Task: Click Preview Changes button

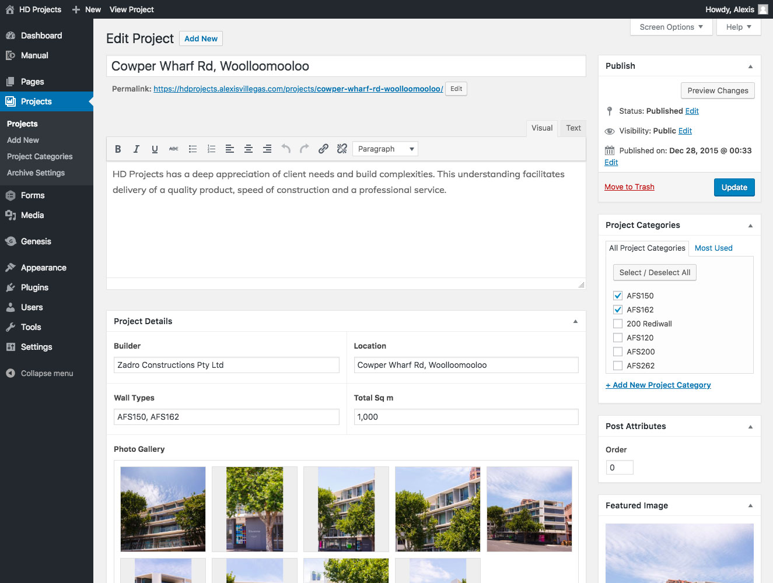Action: (718, 90)
